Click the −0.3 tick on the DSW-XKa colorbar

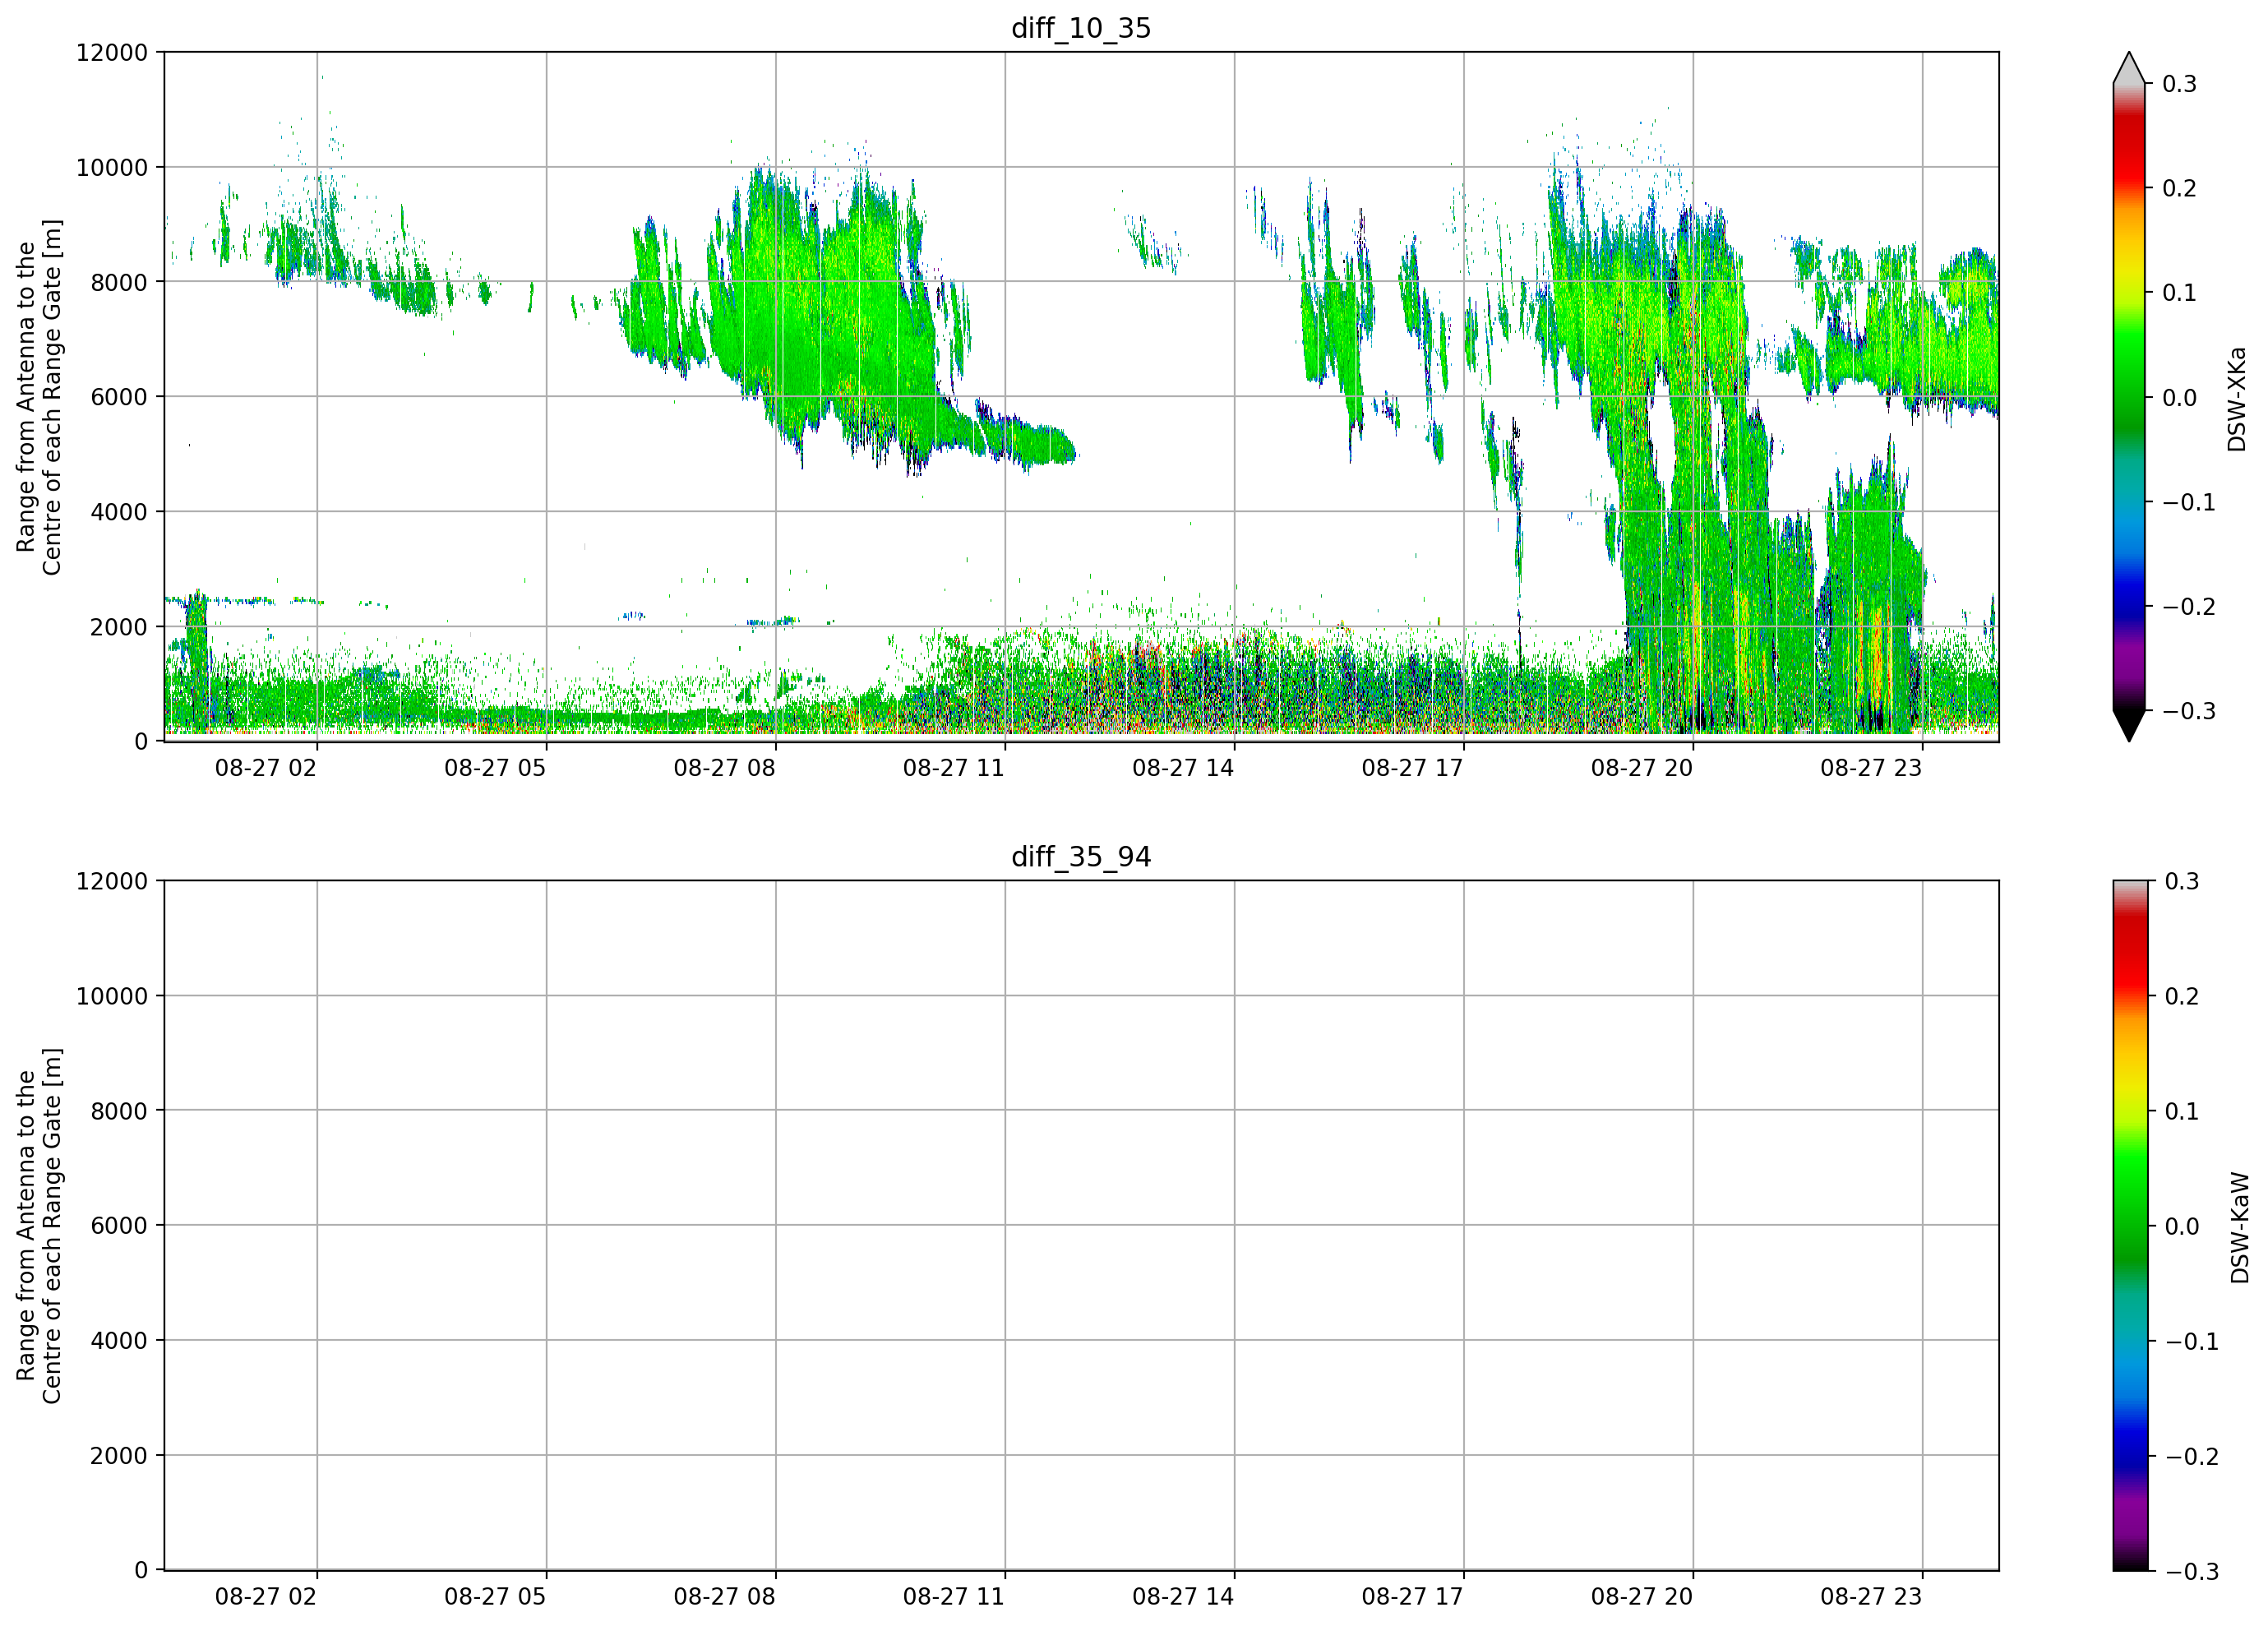tap(2191, 711)
